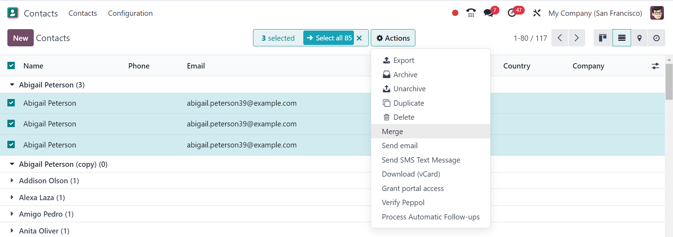Open the VoIP phone icon
Viewport: 673px width, 237px height.
pos(471,13)
